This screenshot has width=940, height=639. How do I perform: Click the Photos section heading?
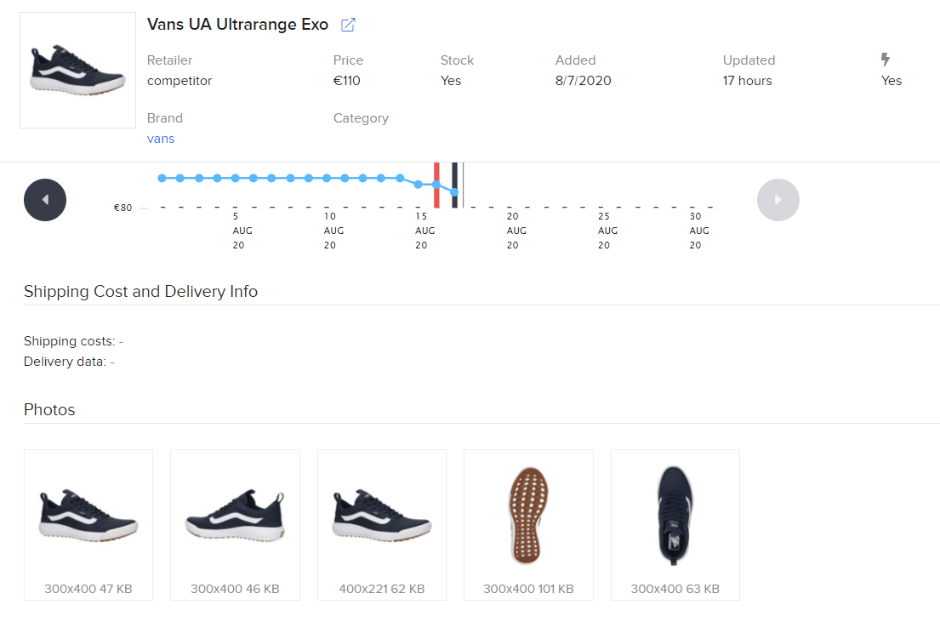coord(49,409)
